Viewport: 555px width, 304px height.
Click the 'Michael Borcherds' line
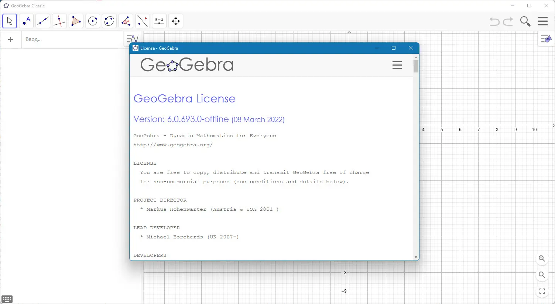[x=189, y=237]
